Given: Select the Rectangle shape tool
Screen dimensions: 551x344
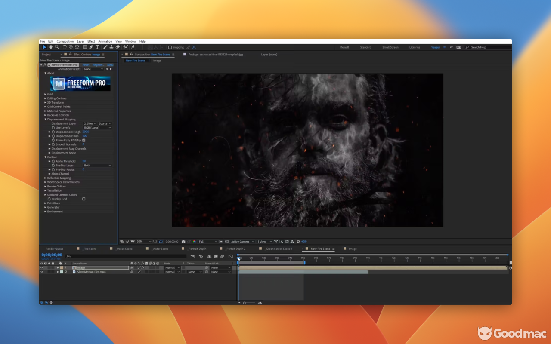Looking at the screenshot, I should click(85, 47).
